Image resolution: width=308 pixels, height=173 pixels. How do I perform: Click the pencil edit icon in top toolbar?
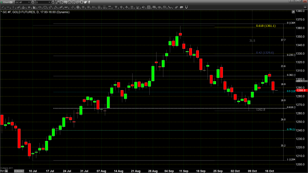[57, 2]
